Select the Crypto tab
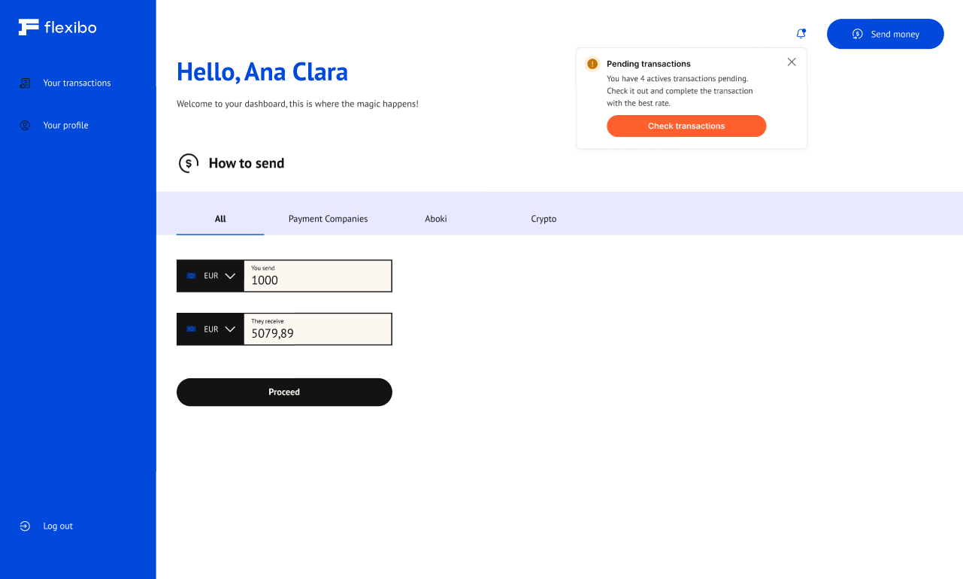 pyautogui.click(x=544, y=219)
